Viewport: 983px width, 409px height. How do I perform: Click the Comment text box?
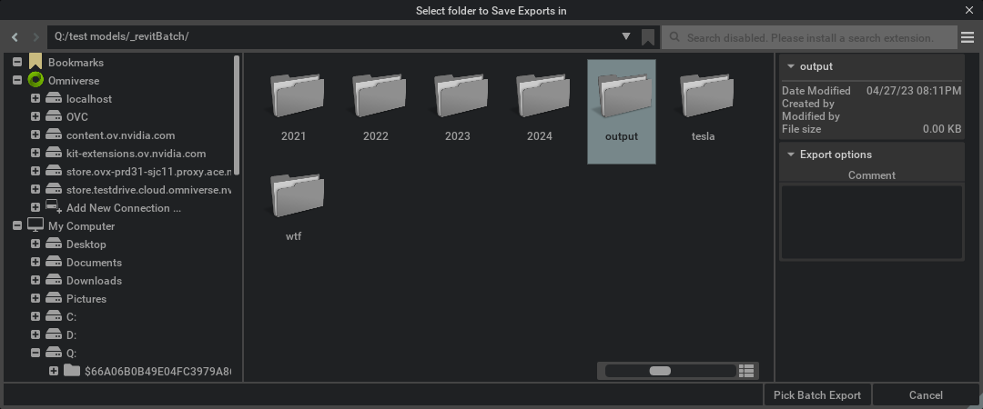click(871, 222)
